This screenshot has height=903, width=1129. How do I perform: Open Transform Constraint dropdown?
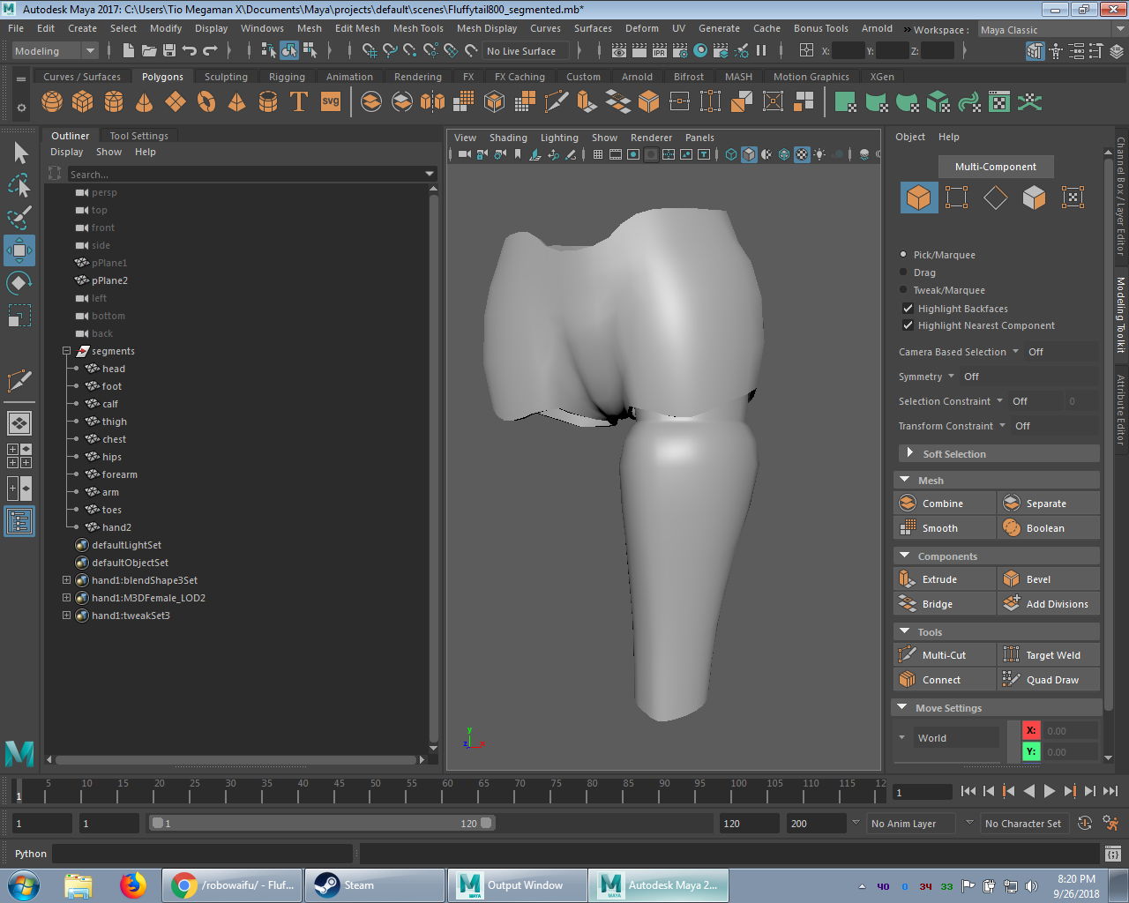click(x=1002, y=426)
